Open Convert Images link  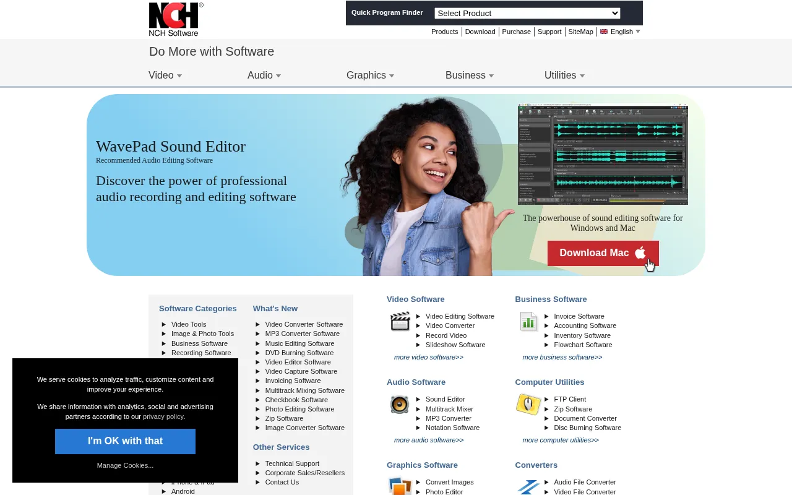click(450, 482)
